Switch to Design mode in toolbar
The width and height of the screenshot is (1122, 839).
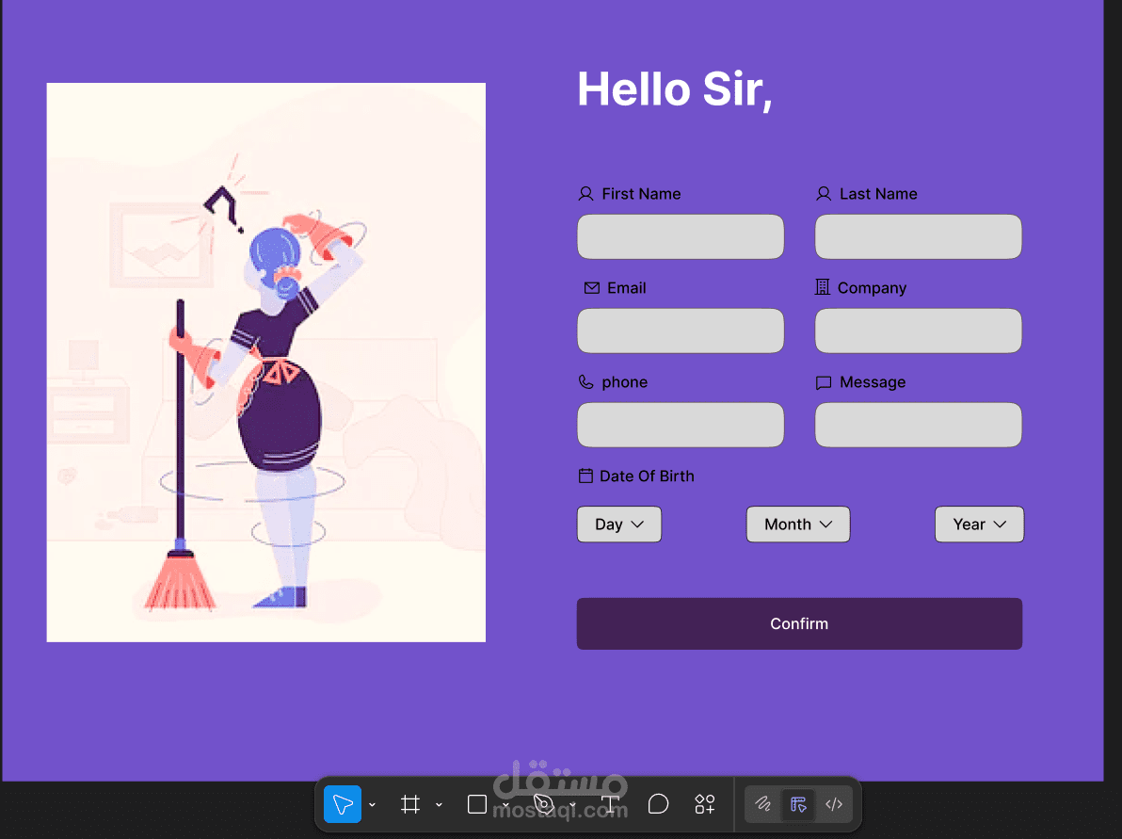[x=798, y=804]
